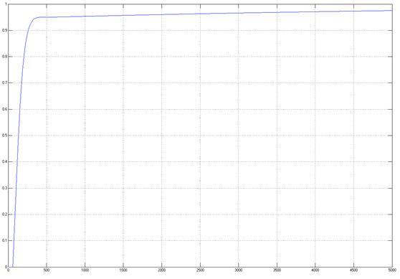The image size is (400, 279).
Task: Click the blue curve's end at x 5000
Action: coord(392,11)
